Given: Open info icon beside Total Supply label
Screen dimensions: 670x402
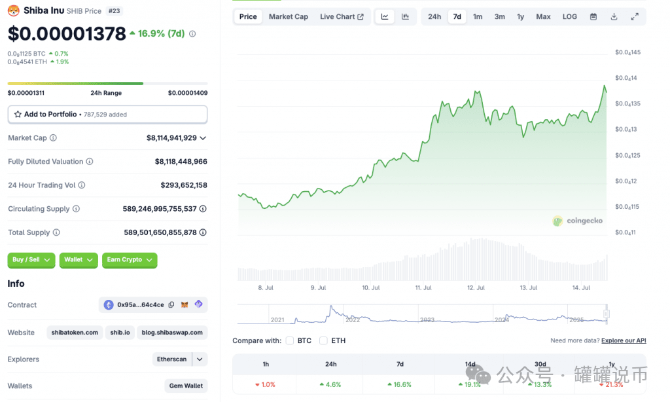Looking at the screenshot, I should (56, 232).
